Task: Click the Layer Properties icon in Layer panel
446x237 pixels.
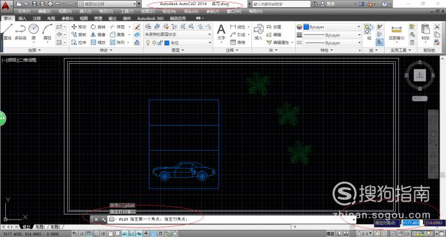Action: point(148,27)
